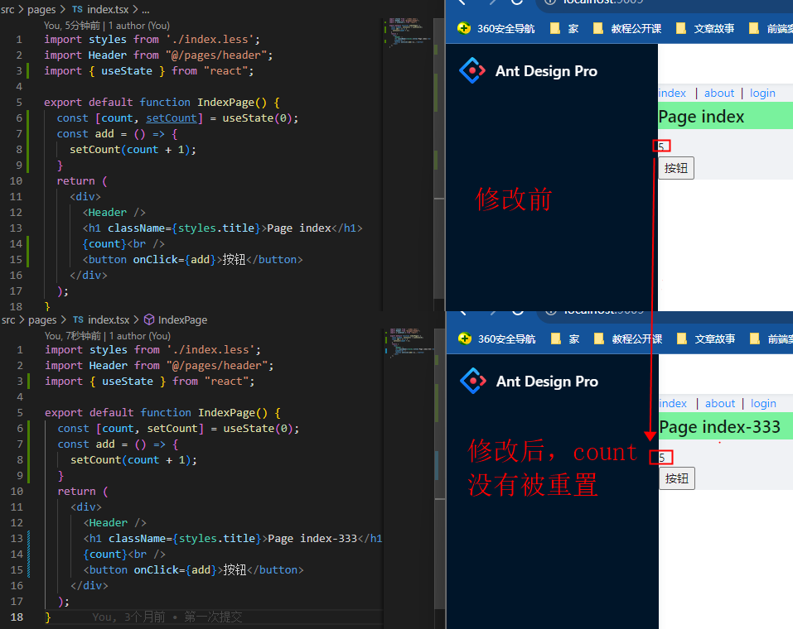This screenshot has height=629, width=793.
Task: Select the index.tsx breadcrumb in the upper editor
Action: click(x=108, y=10)
